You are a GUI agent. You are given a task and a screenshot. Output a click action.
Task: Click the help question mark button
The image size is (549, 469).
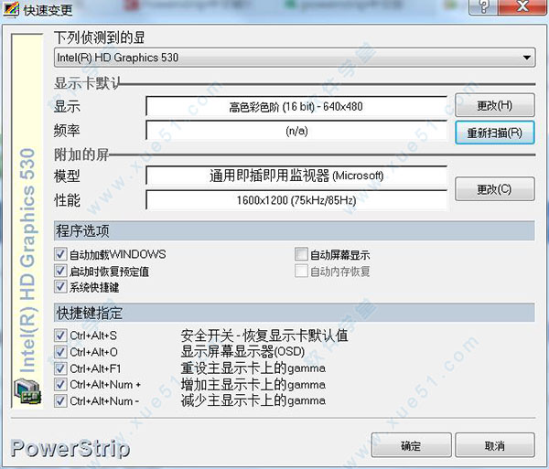click(x=483, y=6)
